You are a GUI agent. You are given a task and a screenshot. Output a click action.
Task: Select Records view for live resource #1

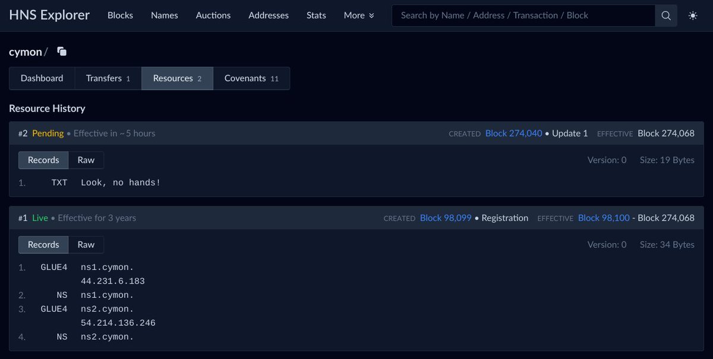point(43,244)
